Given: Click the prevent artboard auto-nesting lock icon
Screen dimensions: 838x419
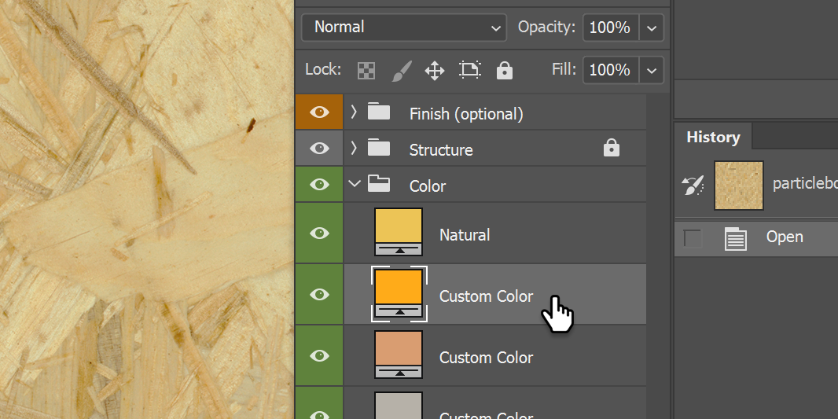Looking at the screenshot, I should coord(470,70).
